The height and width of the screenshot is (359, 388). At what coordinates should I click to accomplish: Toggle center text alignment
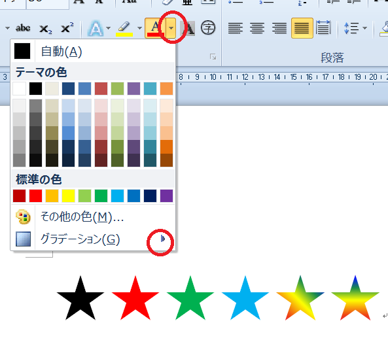click(257, 28)
